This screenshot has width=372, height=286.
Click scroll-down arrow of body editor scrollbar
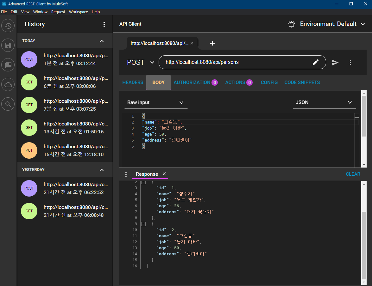(364, 165)
